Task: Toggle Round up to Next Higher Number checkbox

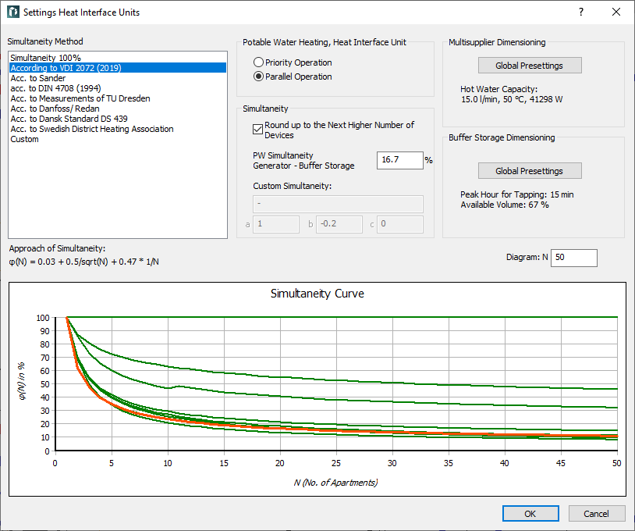Action: [257, 130]
